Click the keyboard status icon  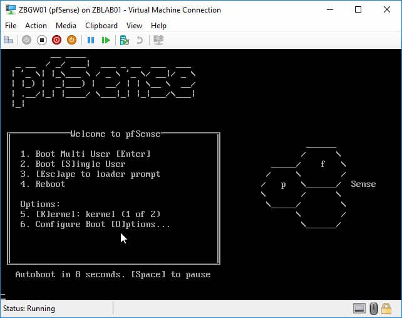click(359, 309)
